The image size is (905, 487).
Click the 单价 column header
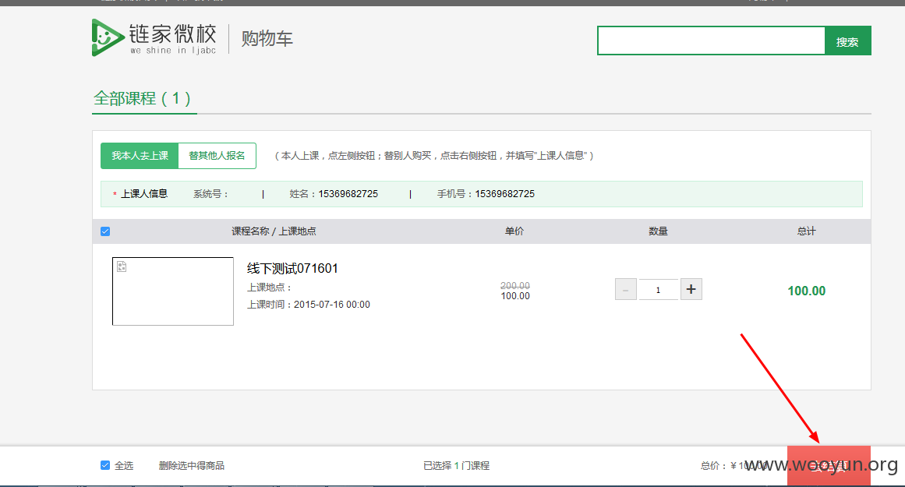pos(514,231)
